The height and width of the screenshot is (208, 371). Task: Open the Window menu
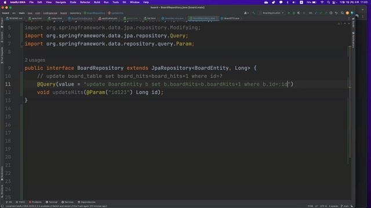[134, 2]
